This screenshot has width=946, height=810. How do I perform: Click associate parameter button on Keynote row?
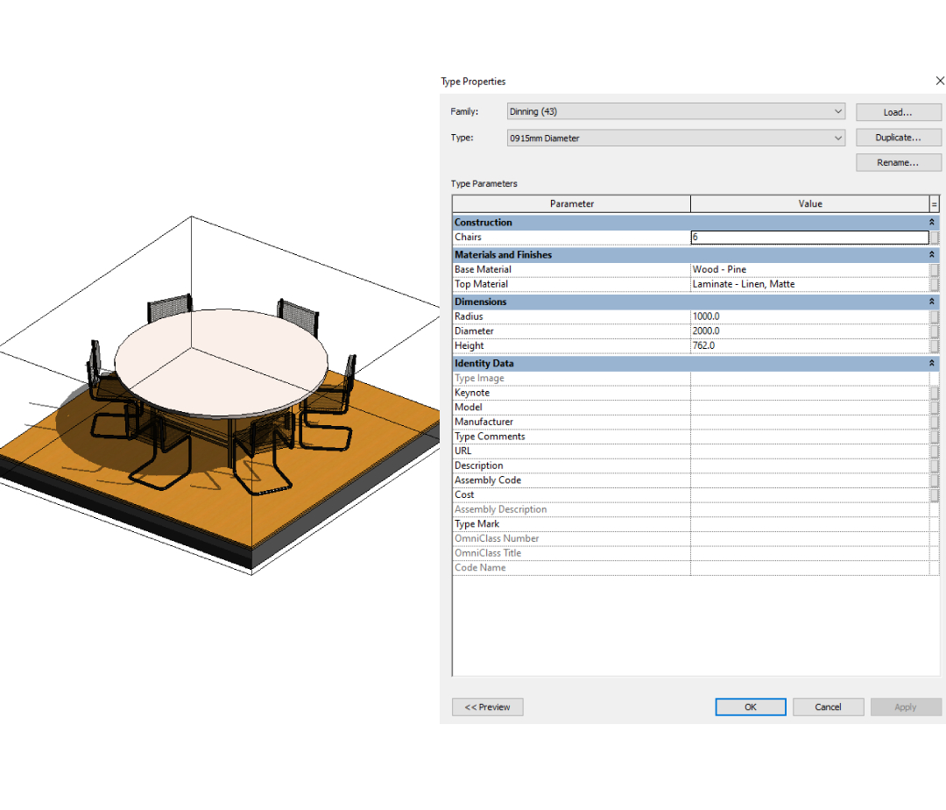tap(935, 393)
